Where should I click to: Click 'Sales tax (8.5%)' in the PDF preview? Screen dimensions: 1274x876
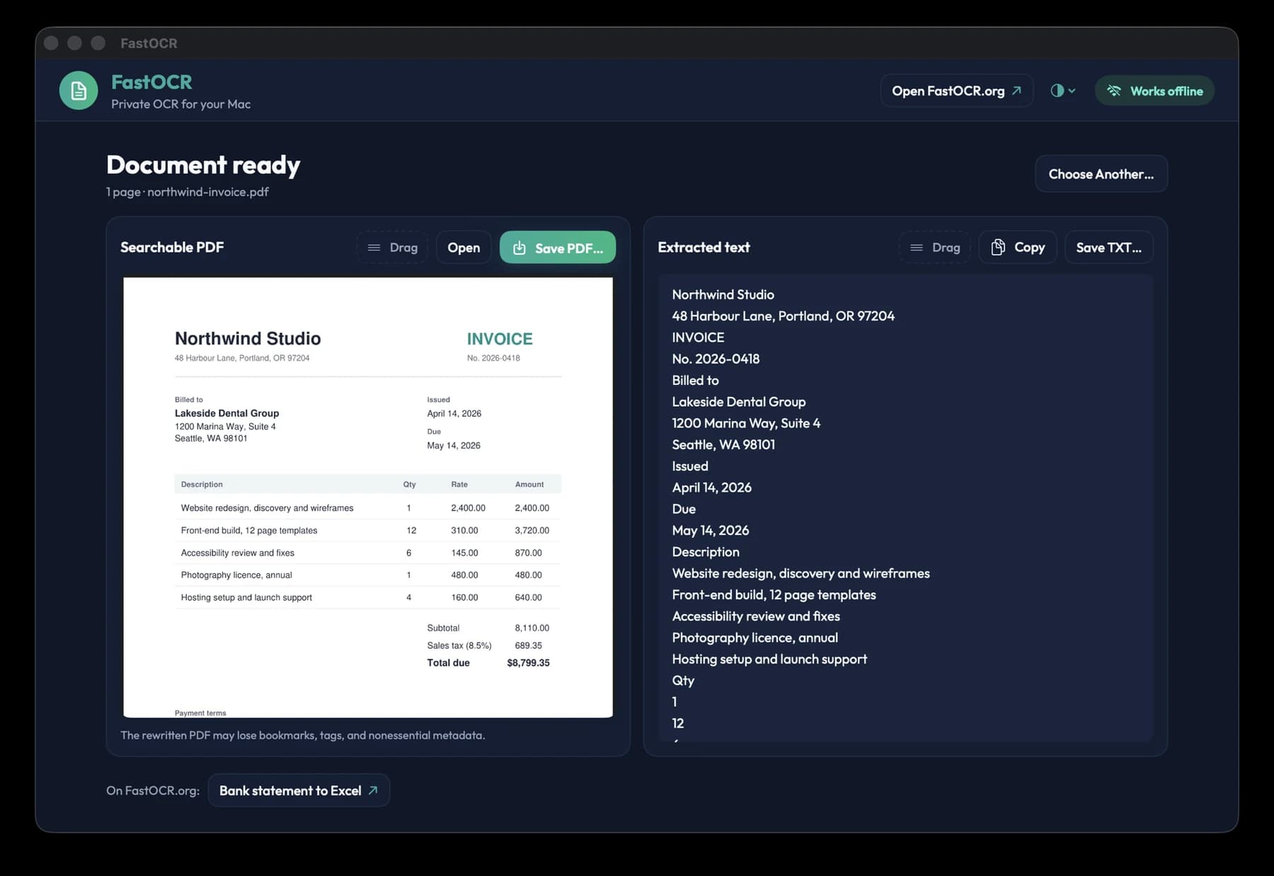point(459,645)
